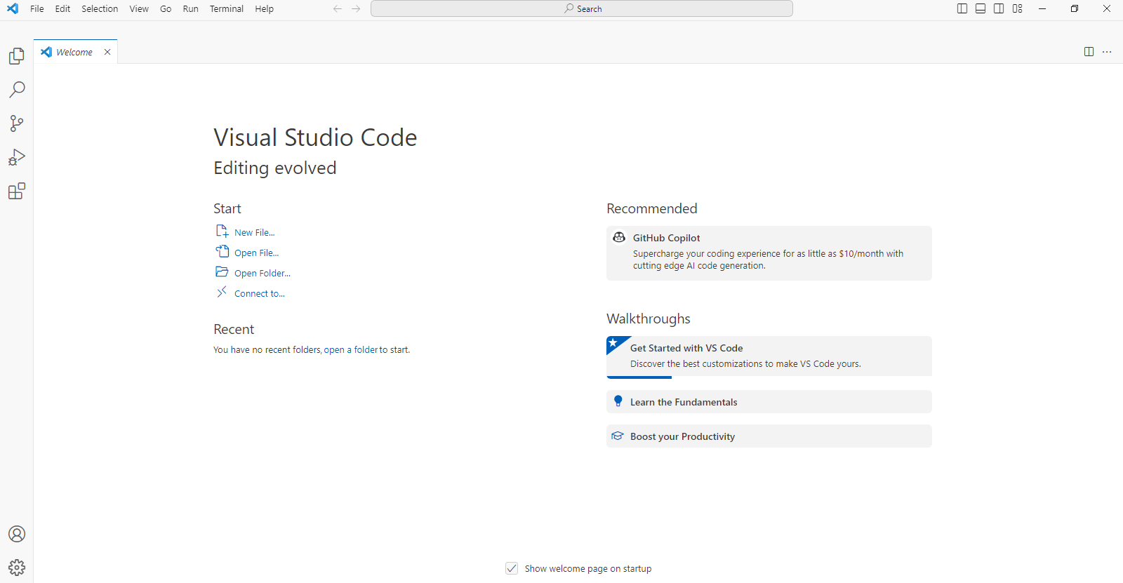
Task: Click the top Search command box
Action: 582,9
